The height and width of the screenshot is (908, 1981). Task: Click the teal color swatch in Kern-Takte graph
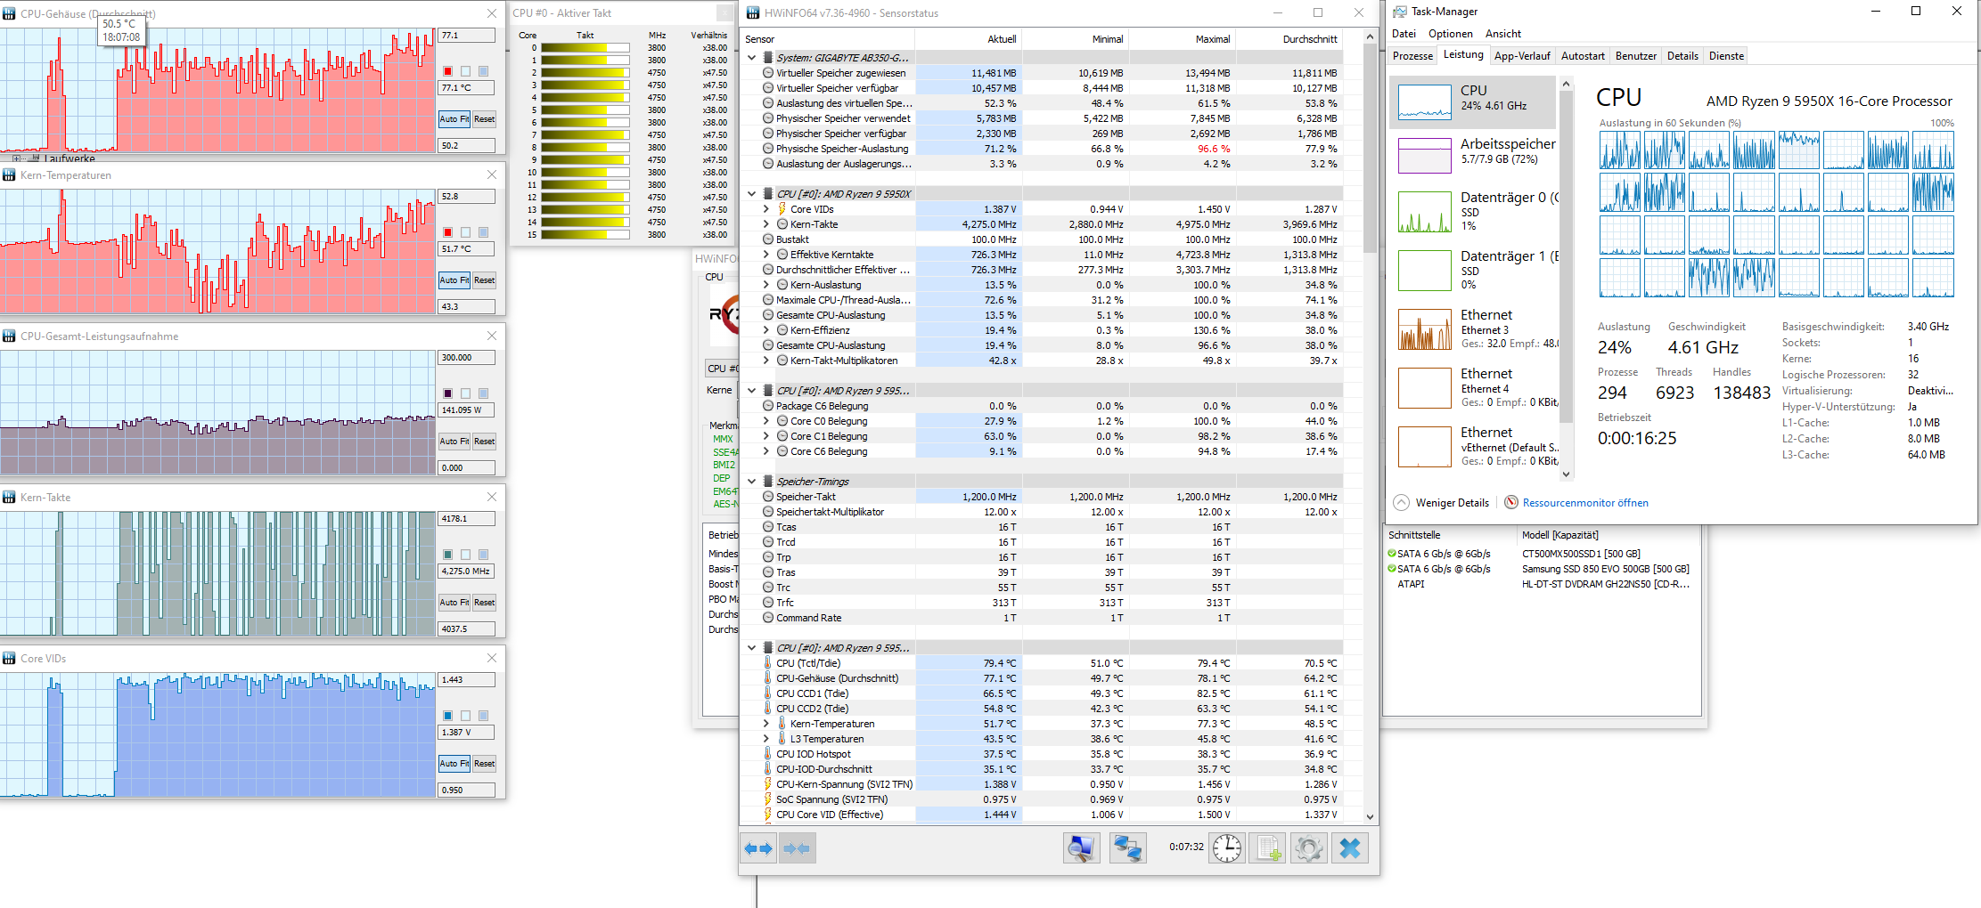[x=447, y=555]
